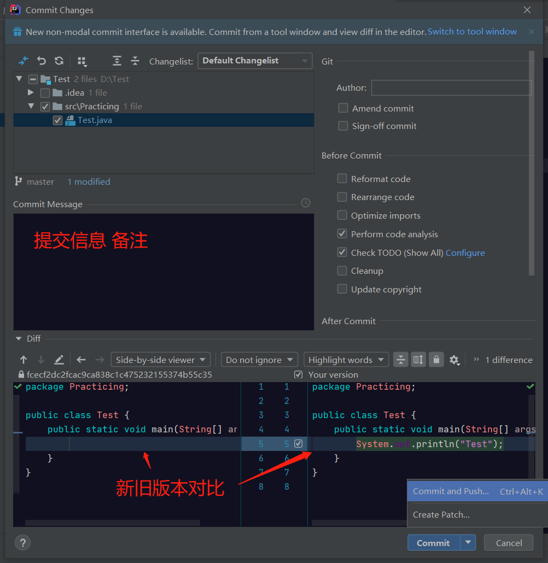
Task: Click the Rollback icon in changes toolbar
Action: [42, 61]
